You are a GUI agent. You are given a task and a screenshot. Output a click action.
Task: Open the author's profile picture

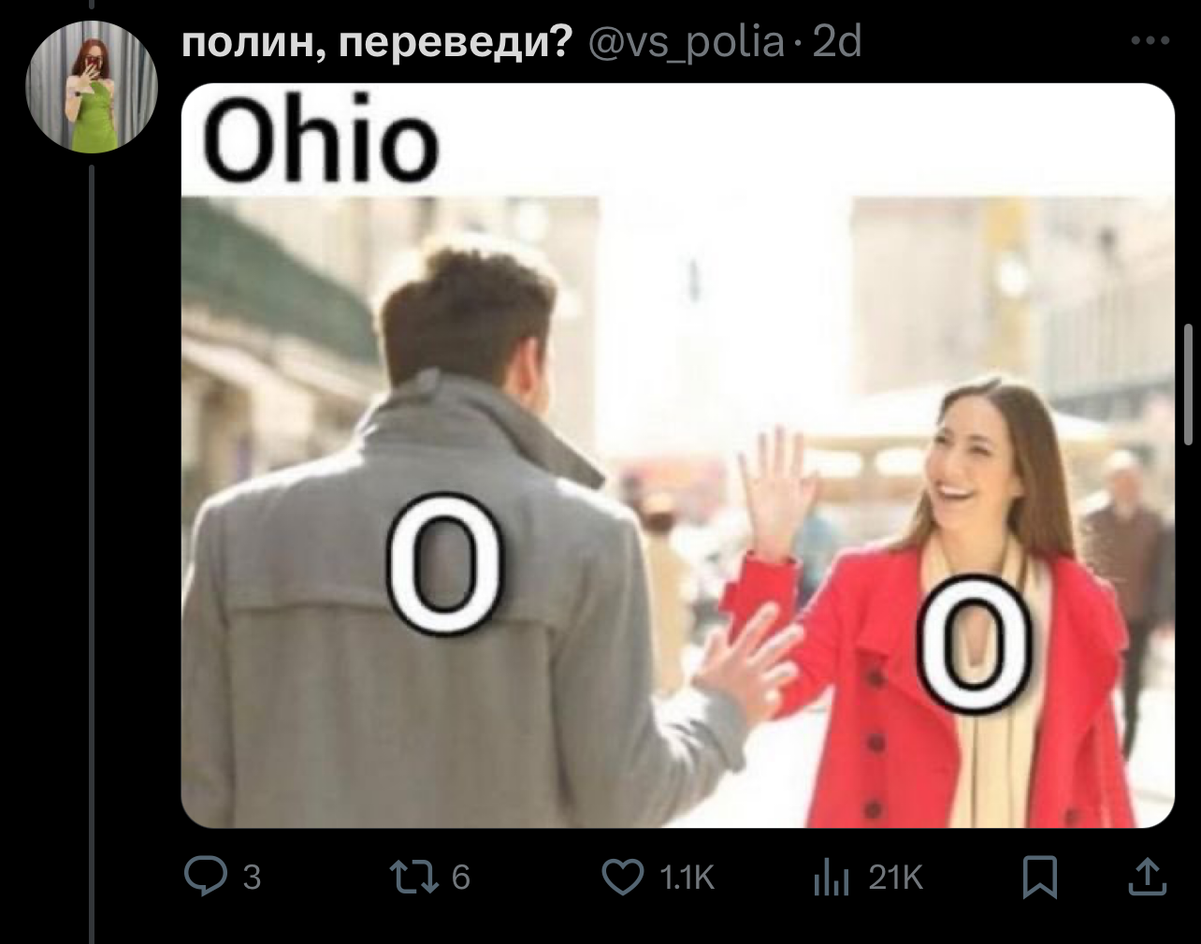92,86
